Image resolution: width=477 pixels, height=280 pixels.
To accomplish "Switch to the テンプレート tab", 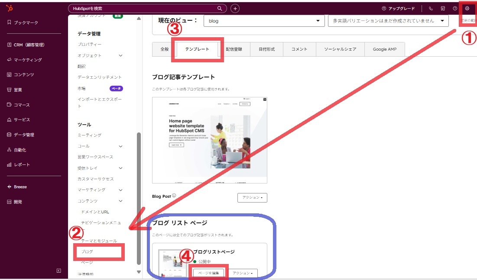I will tap(197, 49).
